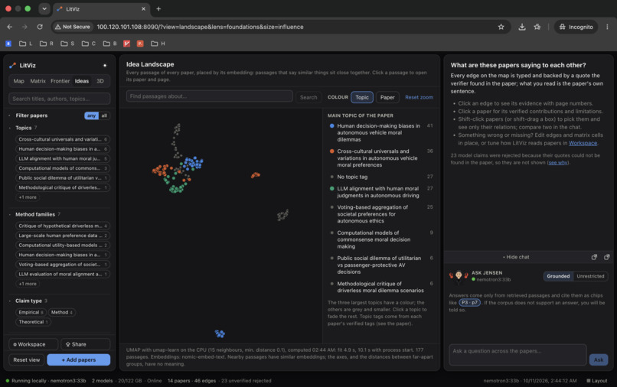The image size is (617, 387).
Task: Colour passages by Paper
Action: tap(387, 97)
